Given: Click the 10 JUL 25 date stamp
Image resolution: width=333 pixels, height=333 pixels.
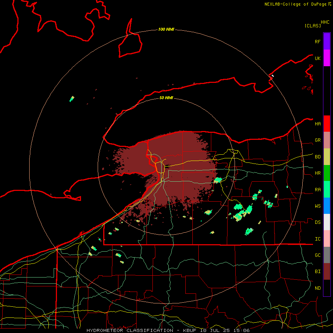Looking at the screenshot, I should [x=215, y=330].
